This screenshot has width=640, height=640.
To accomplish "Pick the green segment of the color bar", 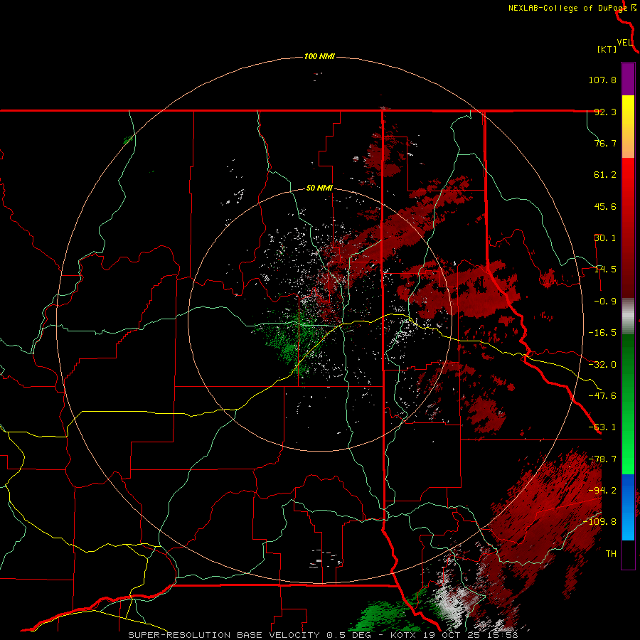I will pos(628,404).
